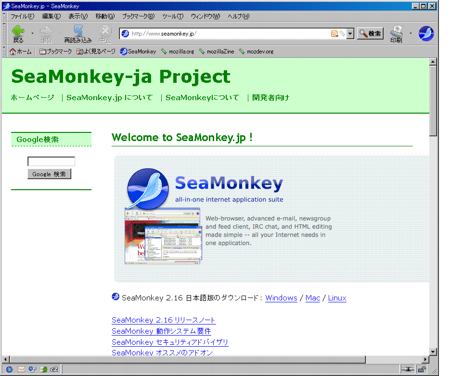This screenshot has height=376, width=462.
Task: Open SeaMonkeyについて nav link
Action: [x=203, y=98]
